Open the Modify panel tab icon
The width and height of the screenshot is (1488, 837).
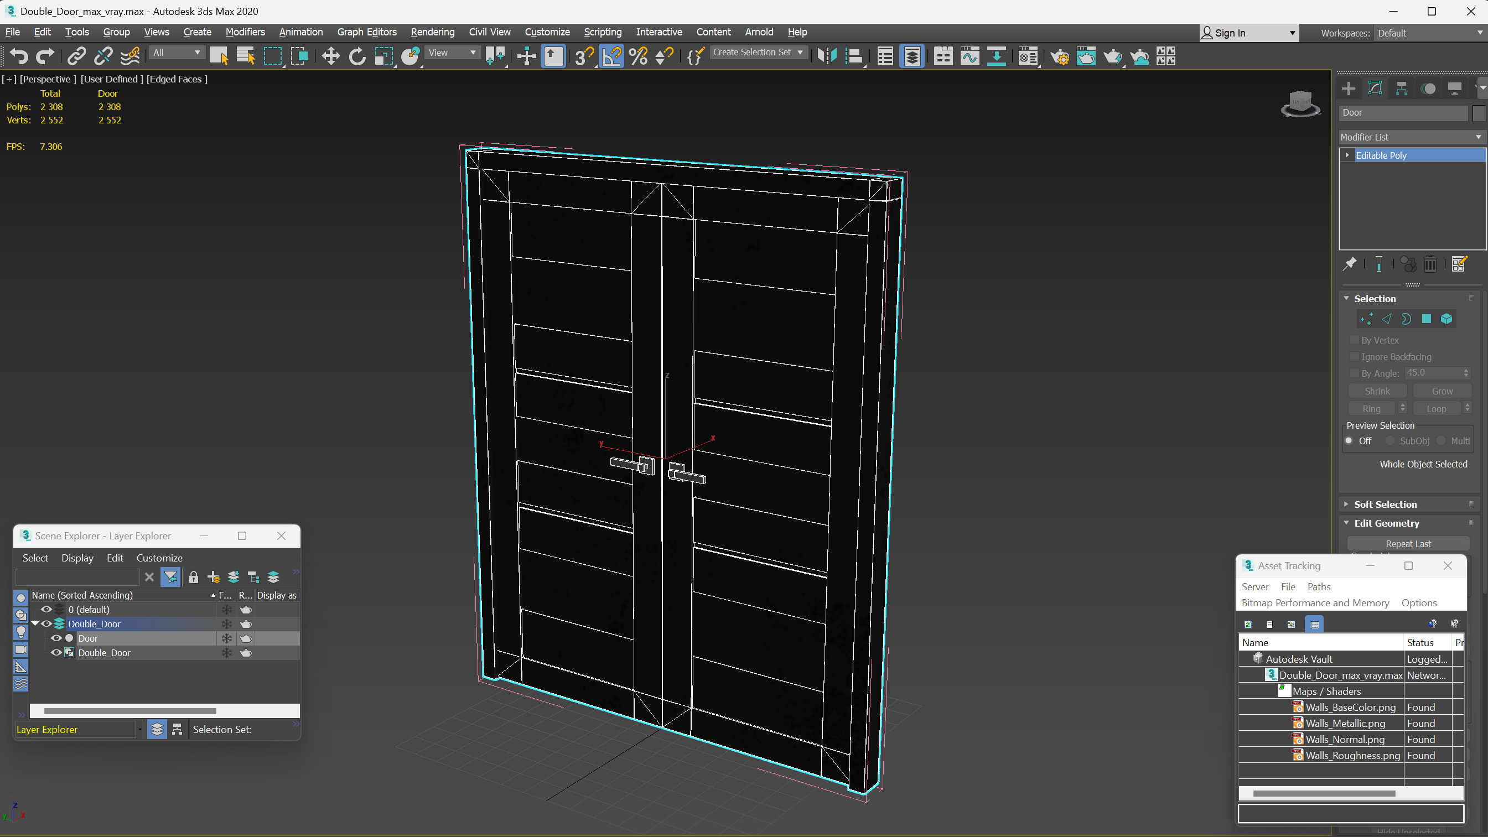1375,89
